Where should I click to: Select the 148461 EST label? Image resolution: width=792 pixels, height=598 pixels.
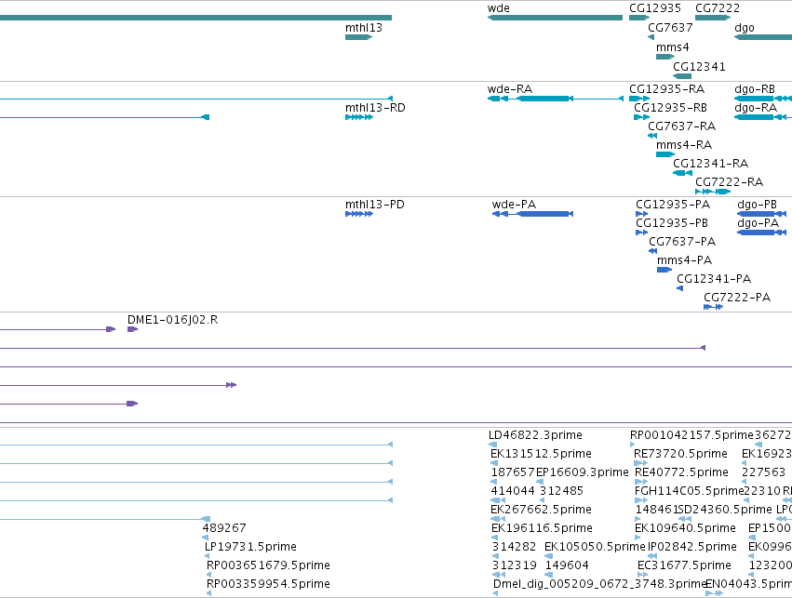click(x=657, y=509)
